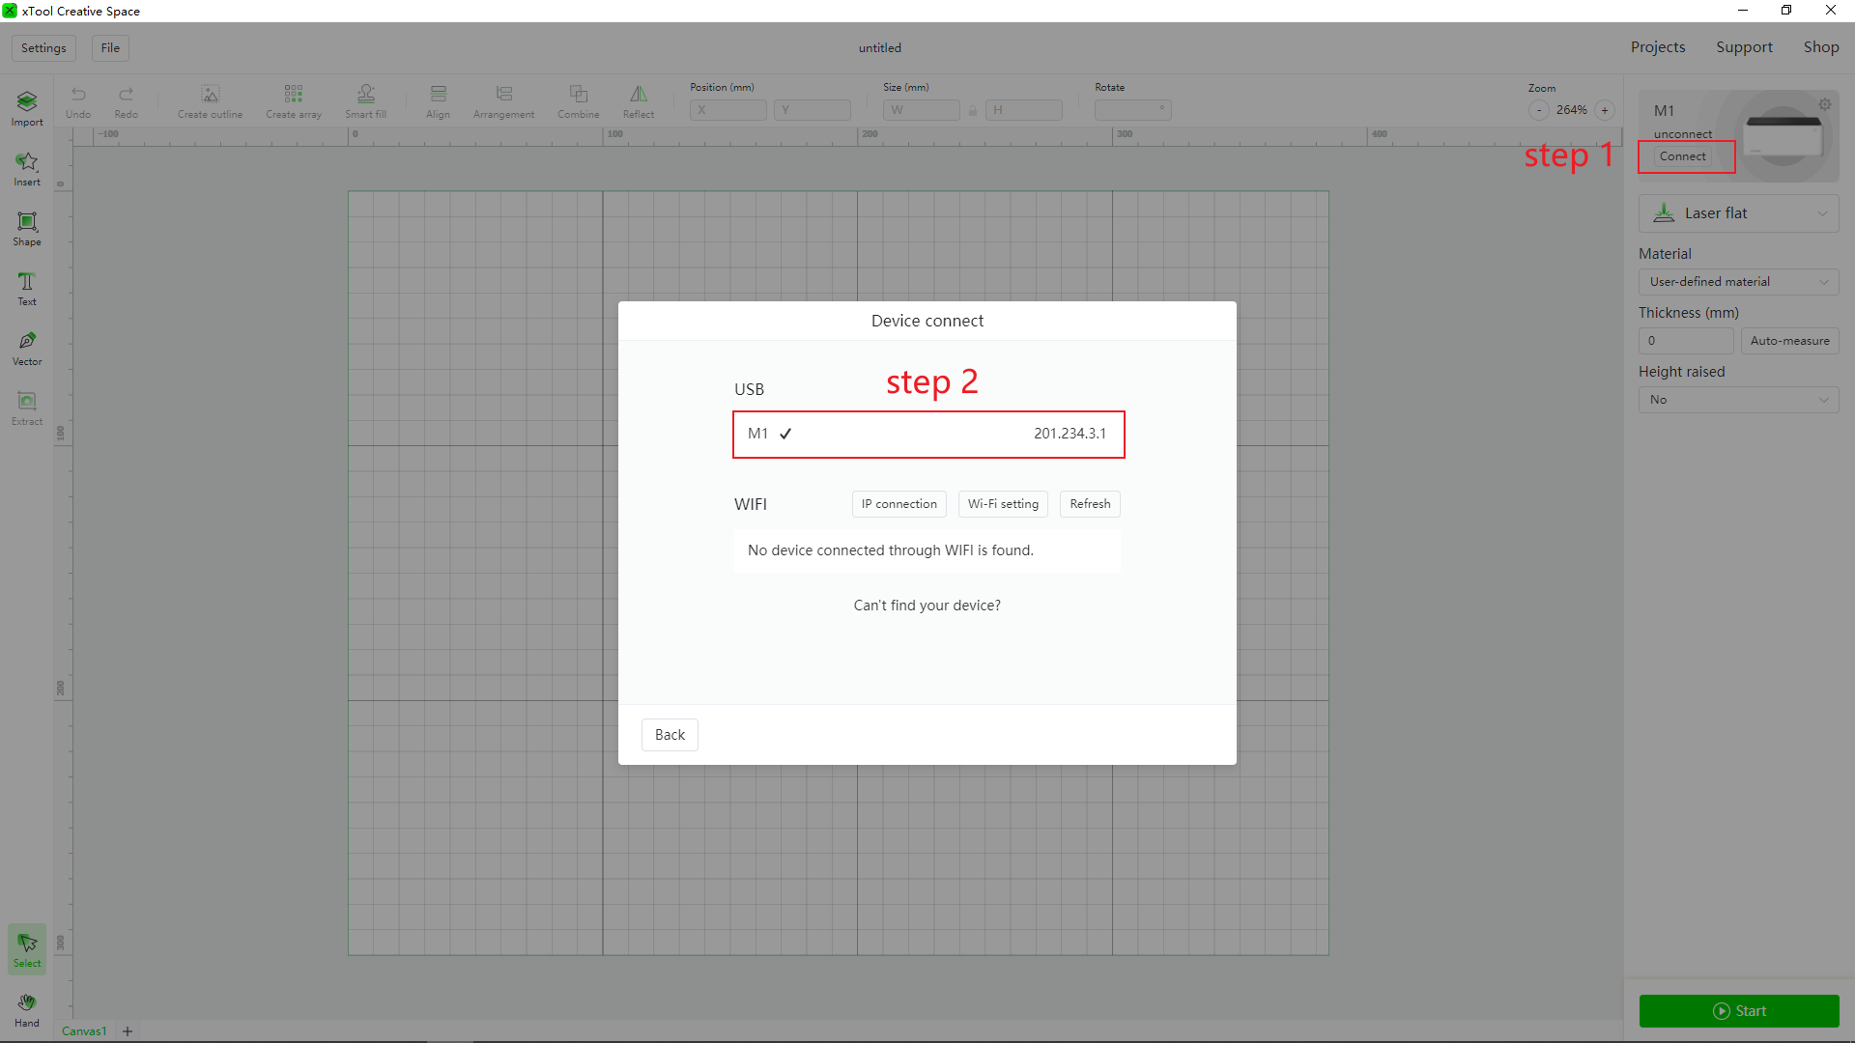Expand the Laser flat mode dropdown
The height and width of the screenshot is (1043, 1855).
click(1738, 213)
